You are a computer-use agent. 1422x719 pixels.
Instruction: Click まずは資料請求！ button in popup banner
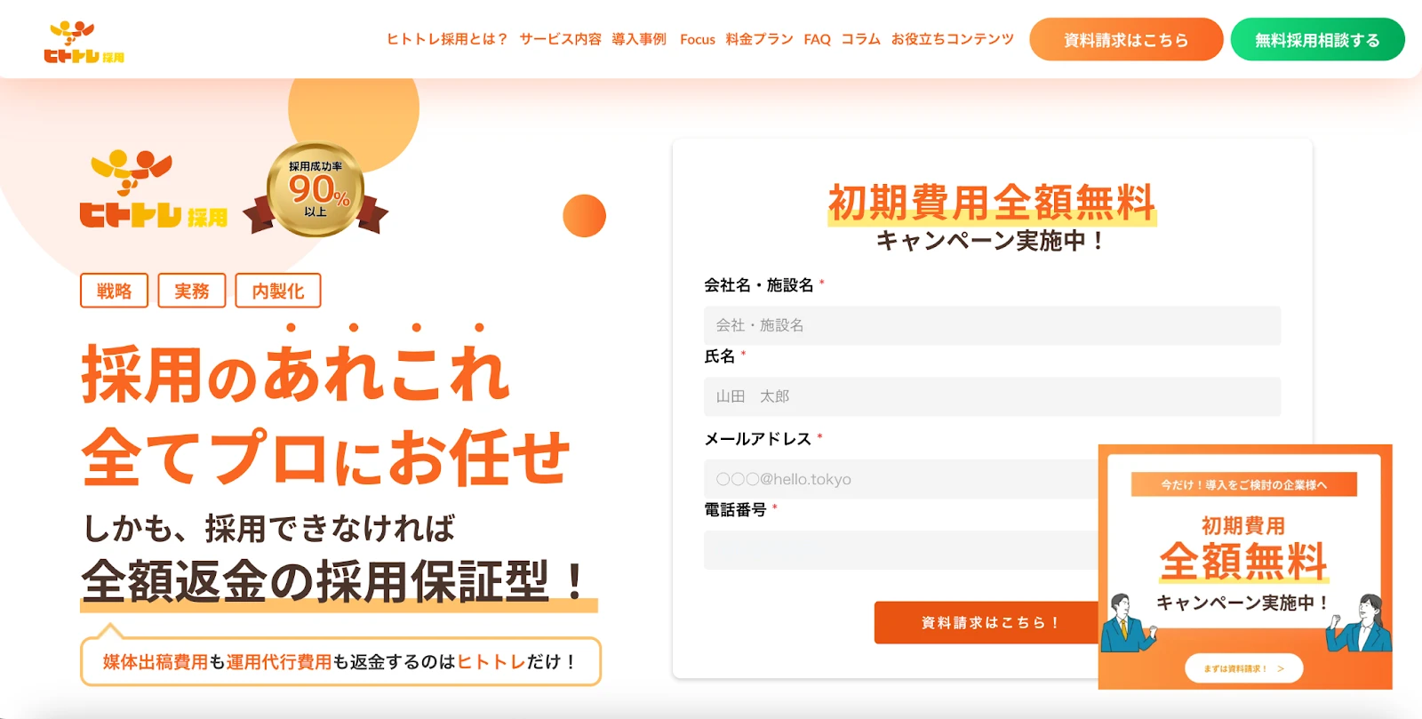(x=1243, y=668)
